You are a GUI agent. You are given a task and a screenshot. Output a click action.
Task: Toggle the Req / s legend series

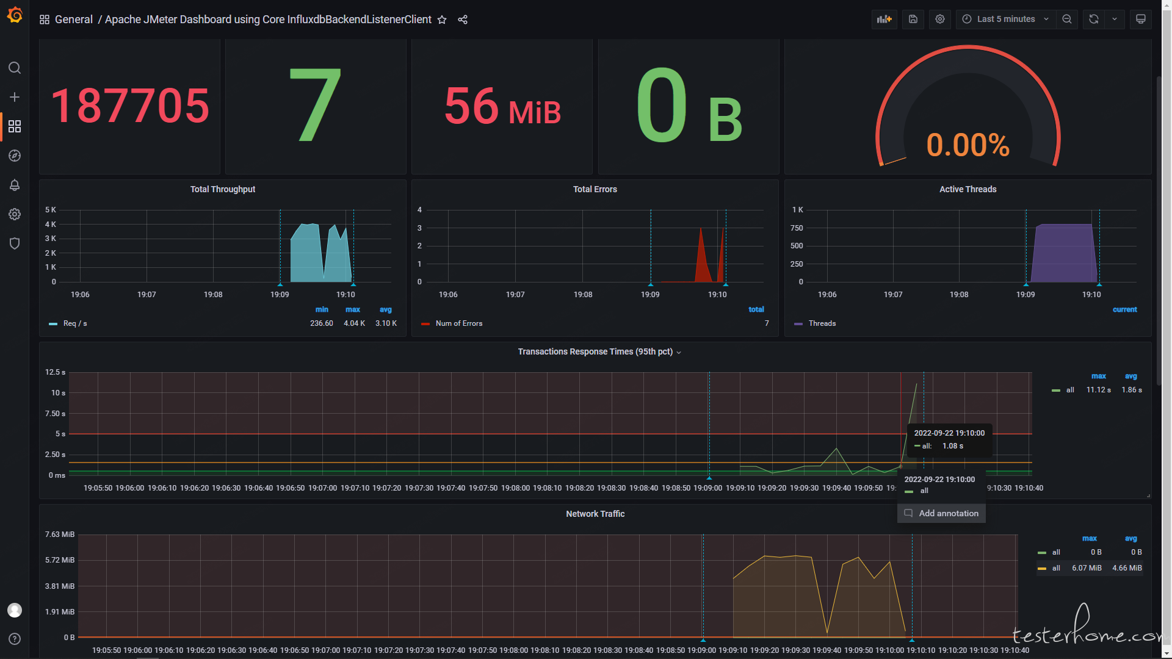pos(75,324)
